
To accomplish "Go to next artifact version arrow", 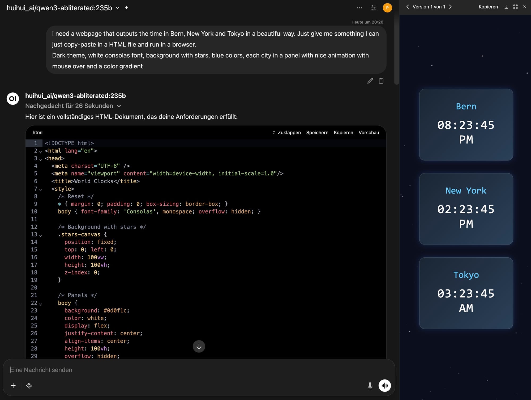I will (x=450, y=7).
